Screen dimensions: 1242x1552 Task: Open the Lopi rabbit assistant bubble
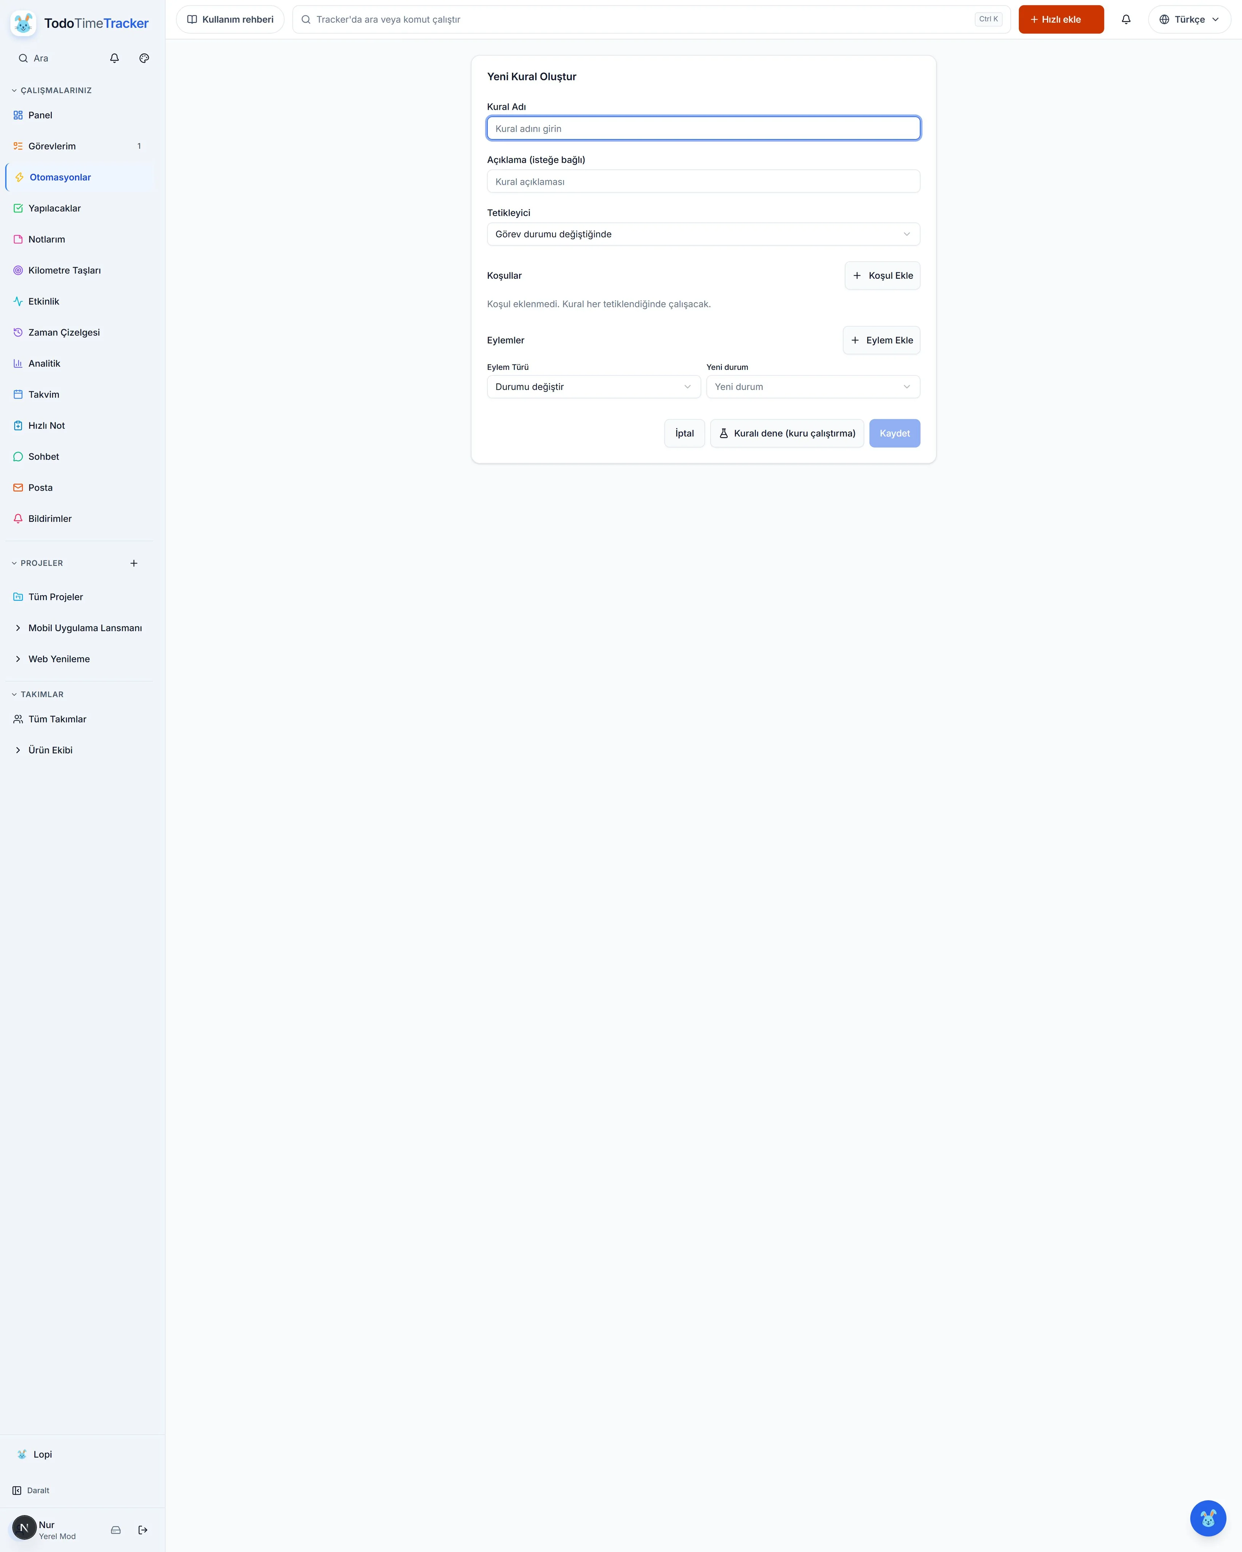coord(1208,1518)
